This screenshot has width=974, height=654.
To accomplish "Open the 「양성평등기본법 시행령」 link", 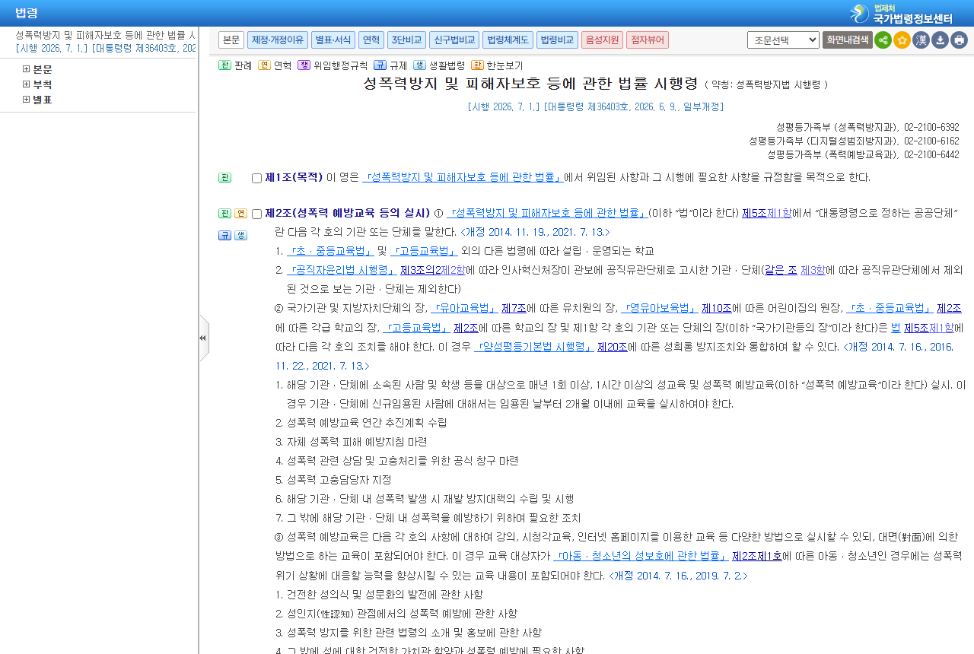I will pyautogui.click(x=534, y=347).
